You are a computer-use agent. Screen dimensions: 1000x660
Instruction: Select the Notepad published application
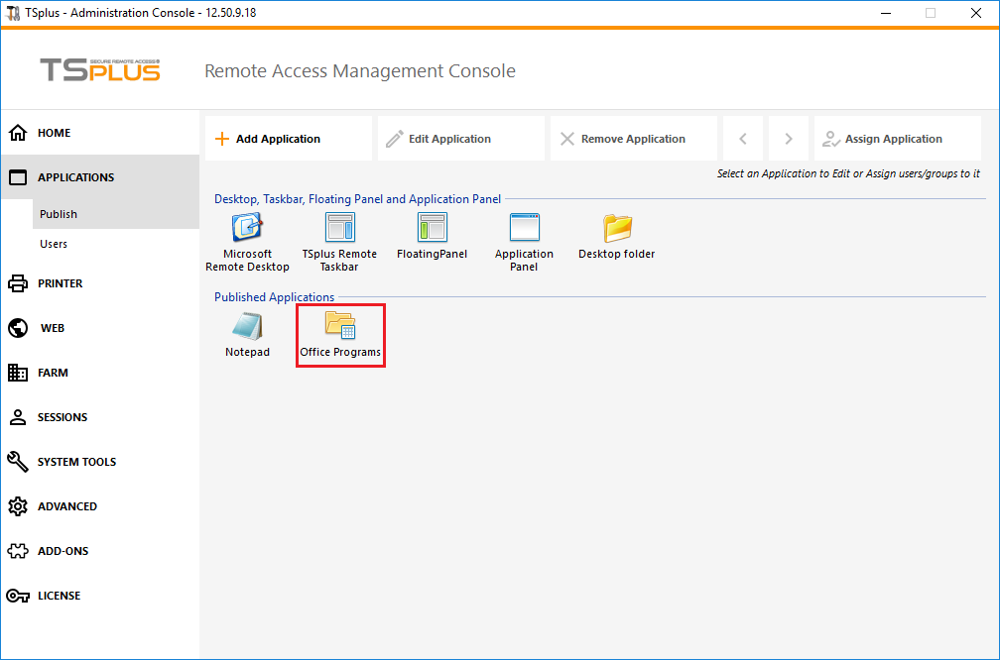point(247,327)
